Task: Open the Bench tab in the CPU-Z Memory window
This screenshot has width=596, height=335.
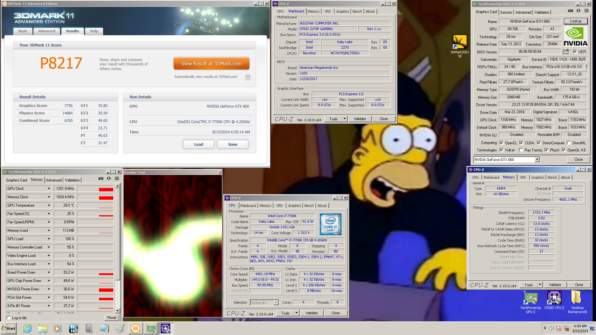Action: 552,177
